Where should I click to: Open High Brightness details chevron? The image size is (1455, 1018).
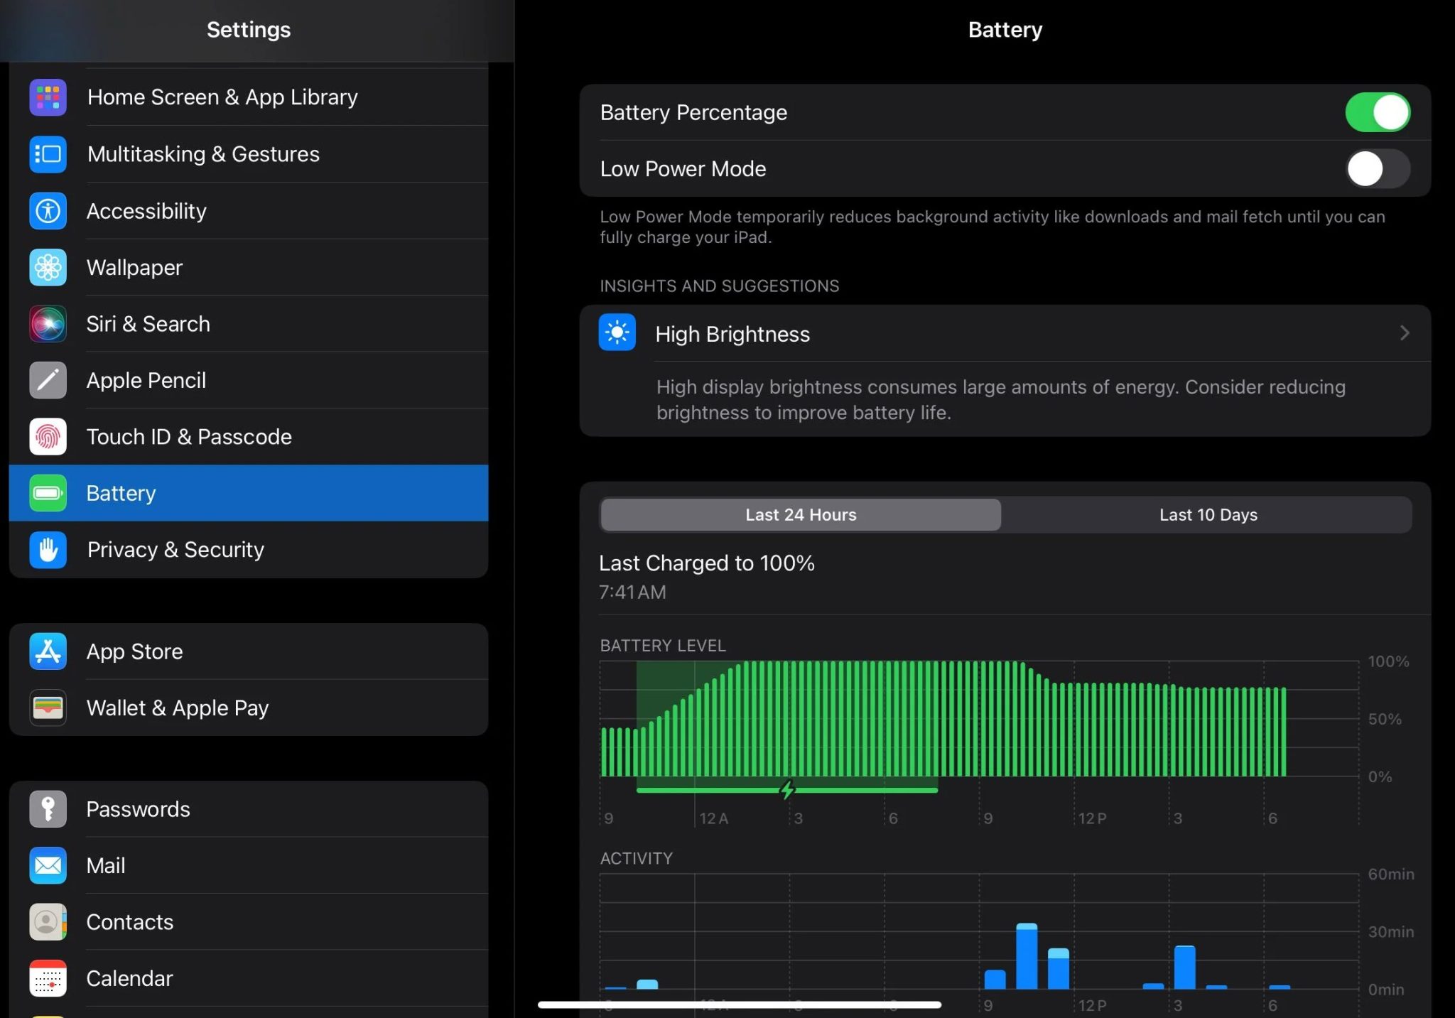1405,333
